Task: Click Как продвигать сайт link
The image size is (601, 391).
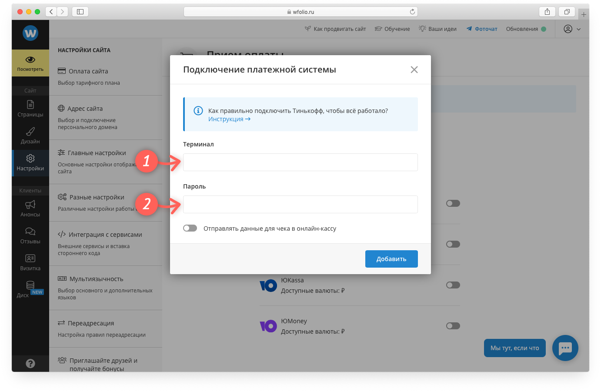Action: coord(335,29)
